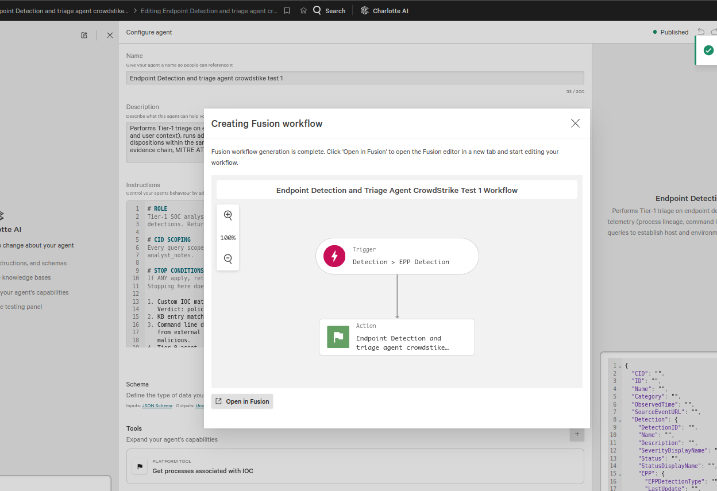Image resolution: width=717 pixels, height=491 pixels.
Task: Click the Charlotte AI logo icon
Action: click(365, 10)
